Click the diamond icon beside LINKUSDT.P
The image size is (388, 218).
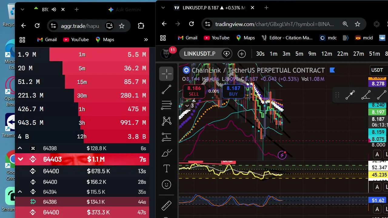(226, 54)
